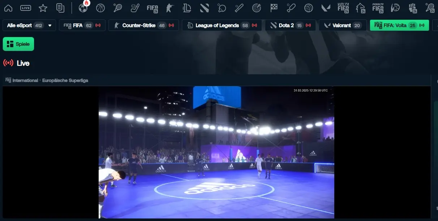Open Volta FIFA 24 icon in top bar
Image resolution: width=438 pixels, height=221 pixels.
pyautogui.click(x=343, y=8)
